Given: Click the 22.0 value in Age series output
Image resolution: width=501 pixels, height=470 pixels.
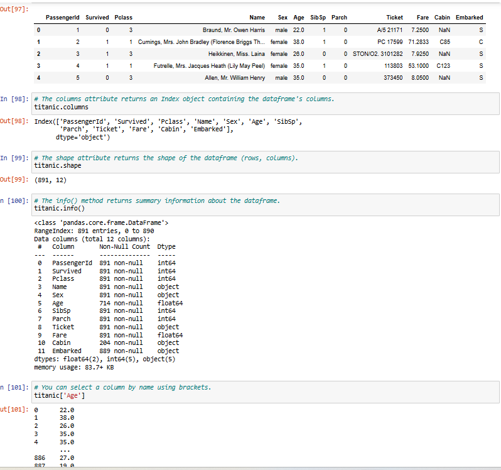Looking at the screenshot, I should click(67, 410).
